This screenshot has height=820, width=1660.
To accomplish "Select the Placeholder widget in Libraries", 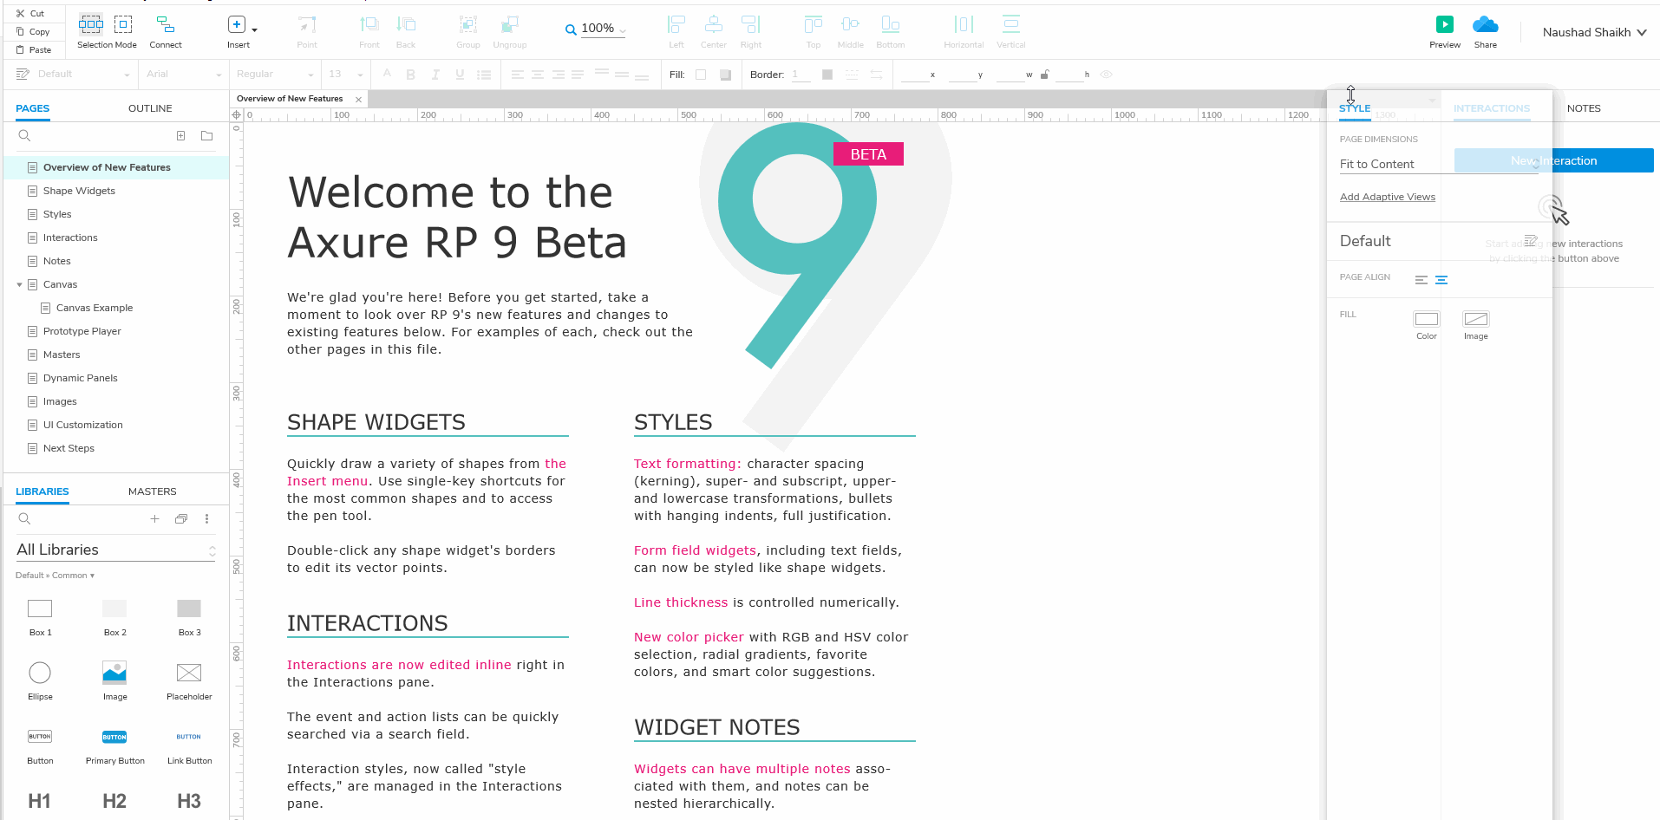I will click(188, 674).
